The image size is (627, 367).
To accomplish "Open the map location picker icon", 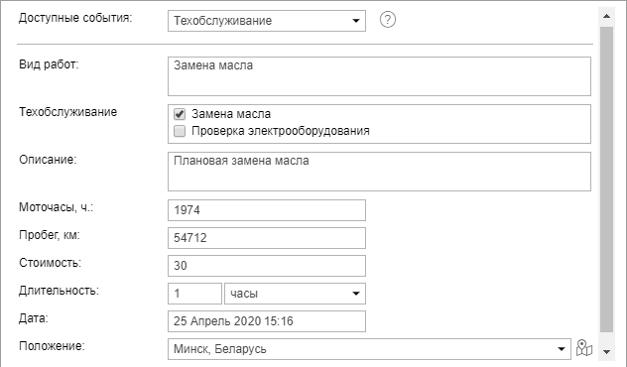I will point(584,348).
